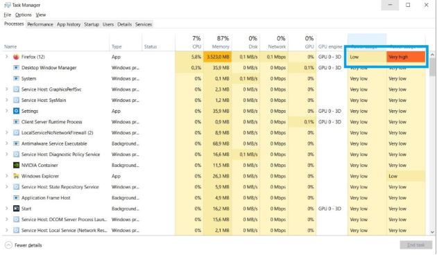Expand Service Host: SysMain entry
437x255 pixels.
click(7, 100)
